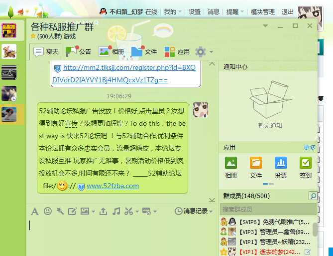Open the 公告 announcements tab
333x256 pixels.
tap(78, 51)
